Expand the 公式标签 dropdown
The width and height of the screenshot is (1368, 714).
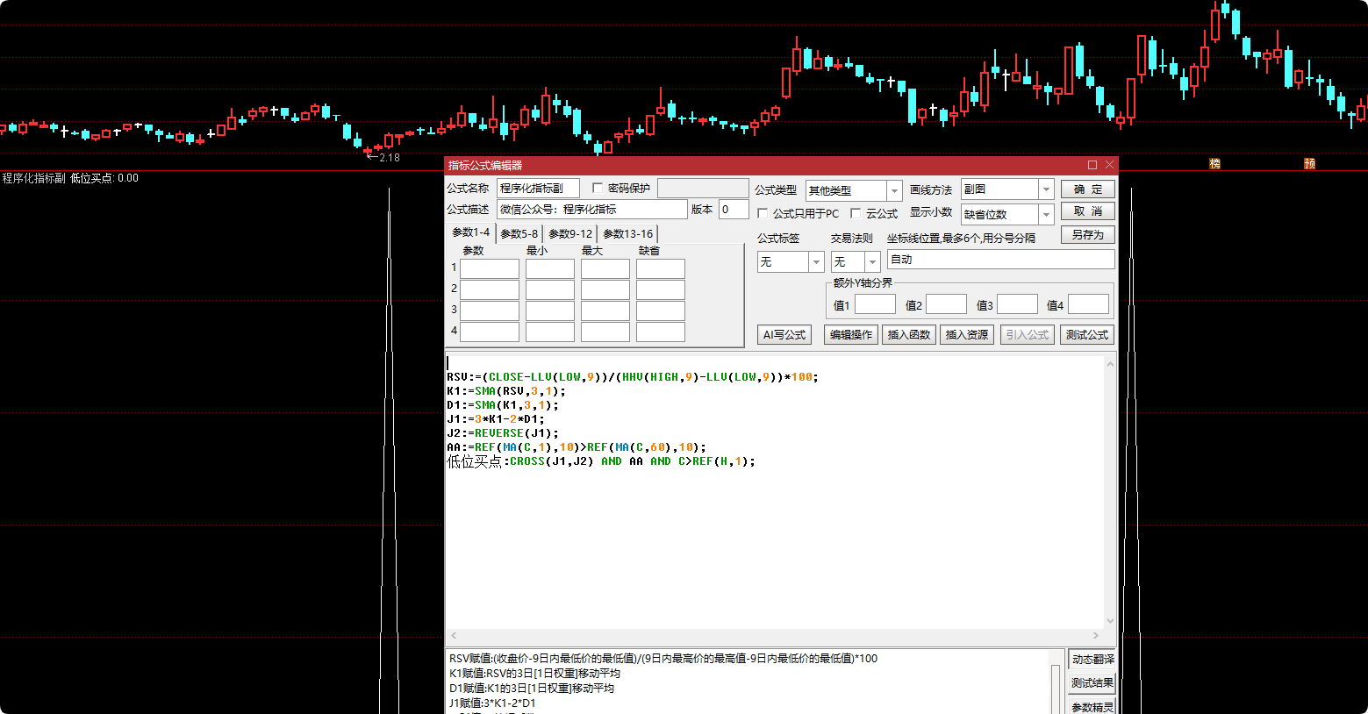point(816,261)
